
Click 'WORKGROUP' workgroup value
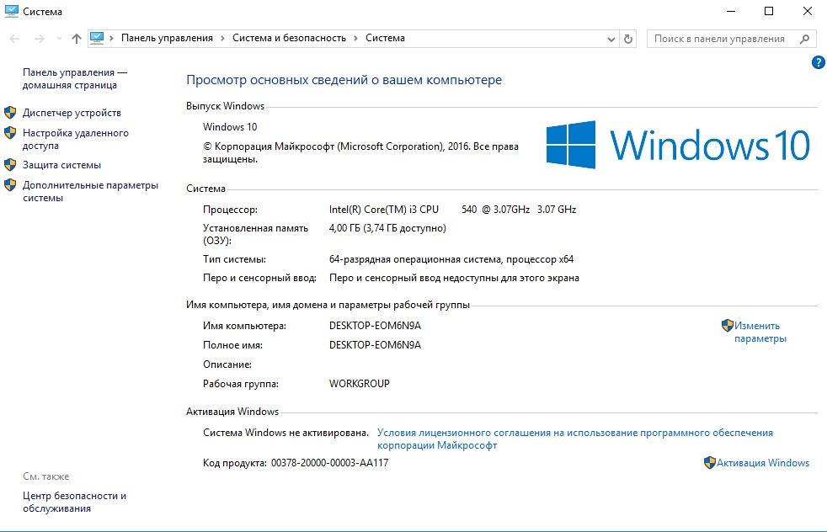click(x=359, y=383)
